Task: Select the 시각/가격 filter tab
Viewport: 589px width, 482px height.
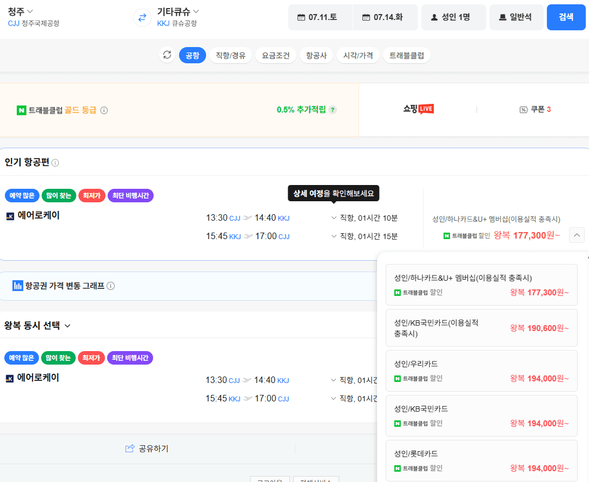Action: pos(358,55)
